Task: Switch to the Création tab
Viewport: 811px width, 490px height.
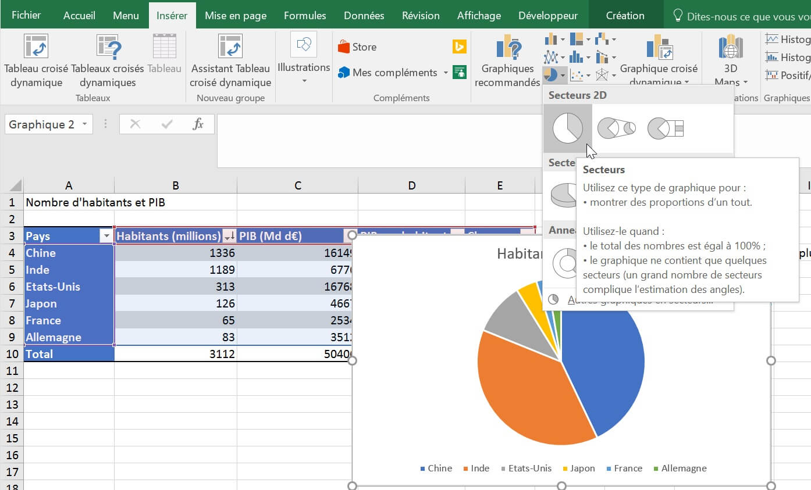Action: (625, 16)
